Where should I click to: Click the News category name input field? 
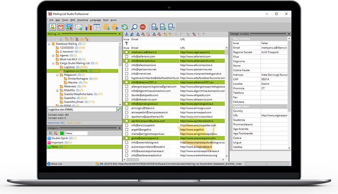pos(76,133)
